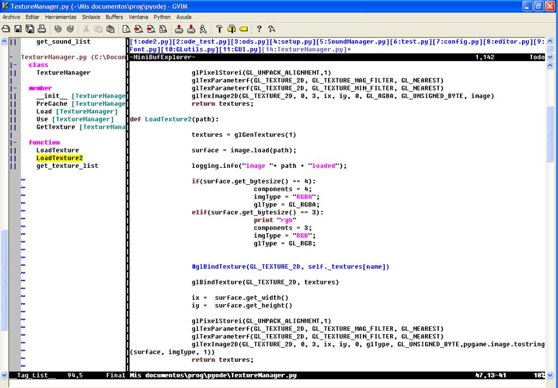The height and width of the screenshot is (388, 558).
Task: Click the Redo toolbar icon
Action: (70, 29)
